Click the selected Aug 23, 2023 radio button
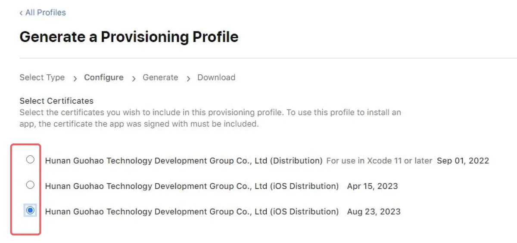 tap(30, 211)
